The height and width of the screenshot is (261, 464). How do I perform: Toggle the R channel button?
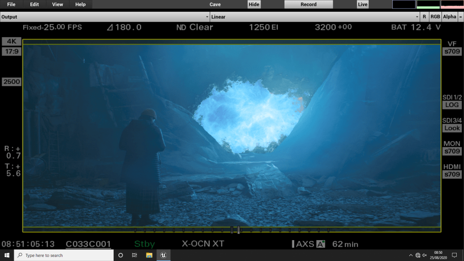[424, 17]
